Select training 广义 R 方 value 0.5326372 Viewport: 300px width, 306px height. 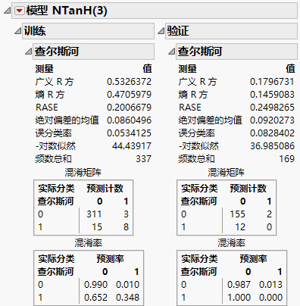click(x=129, y=82)
